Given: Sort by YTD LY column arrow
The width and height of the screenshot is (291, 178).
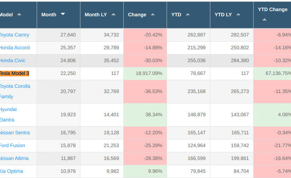Looking at the screenshot, I should [238, 14].
